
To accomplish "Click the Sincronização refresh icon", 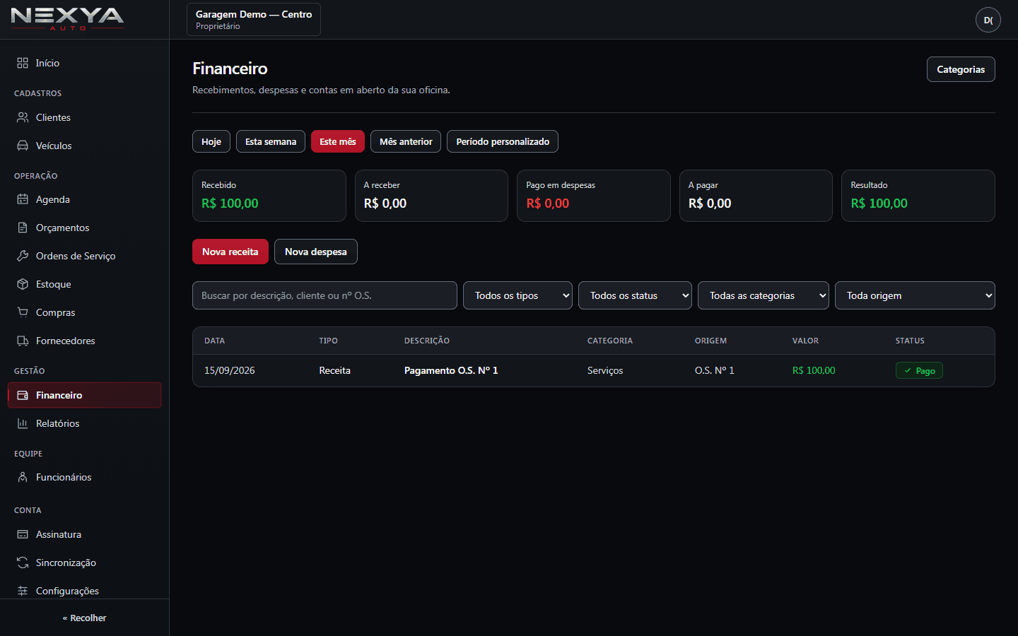I will (23, 563).
